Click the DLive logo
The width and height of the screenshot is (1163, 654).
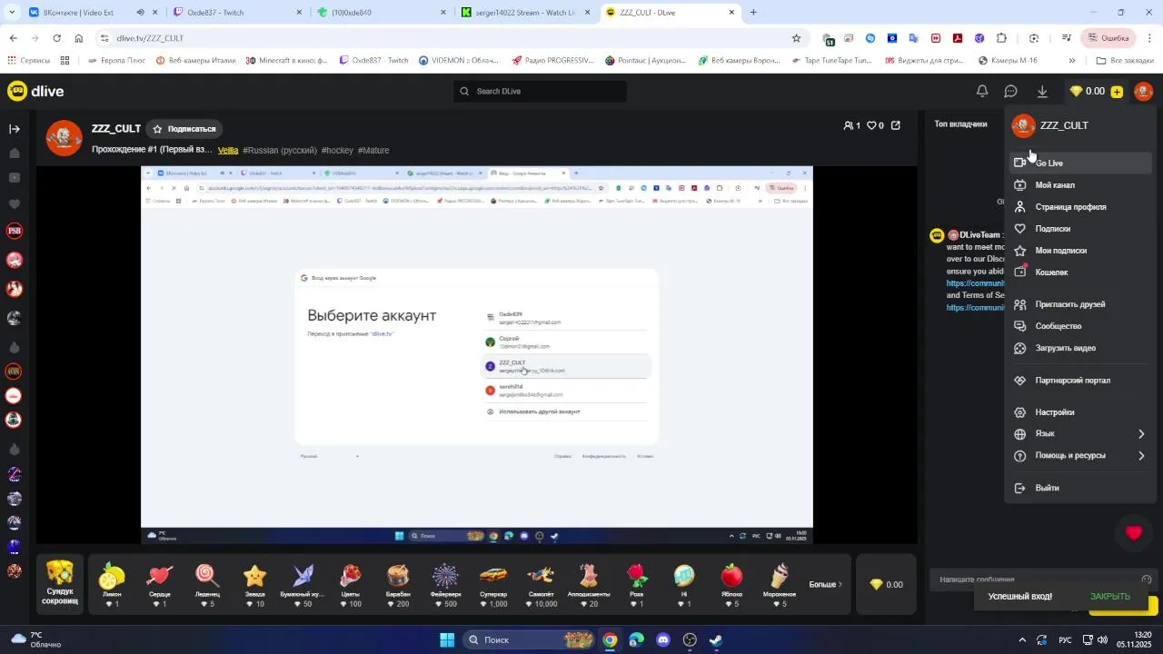click(35, 91)
